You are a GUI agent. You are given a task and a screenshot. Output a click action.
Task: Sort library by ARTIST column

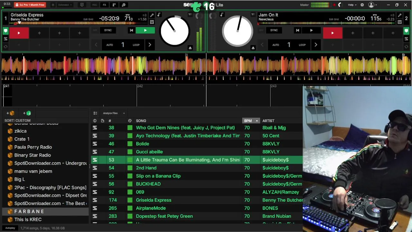[x=268, y=121]
